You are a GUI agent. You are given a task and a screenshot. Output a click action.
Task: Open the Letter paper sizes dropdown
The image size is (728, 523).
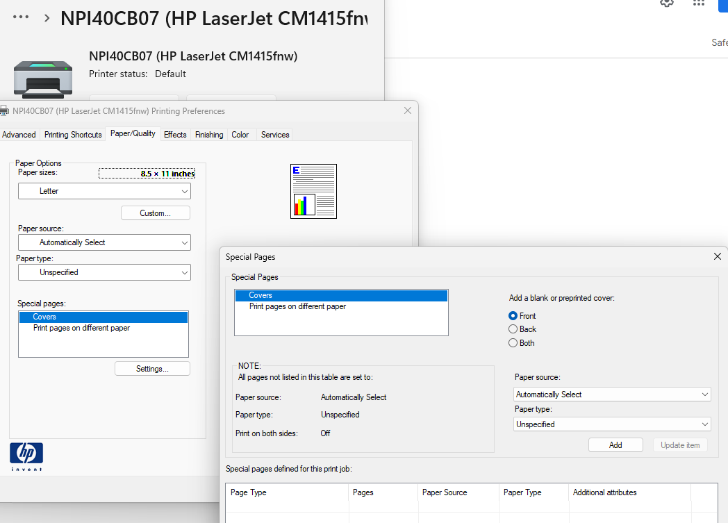coord(104,191)
